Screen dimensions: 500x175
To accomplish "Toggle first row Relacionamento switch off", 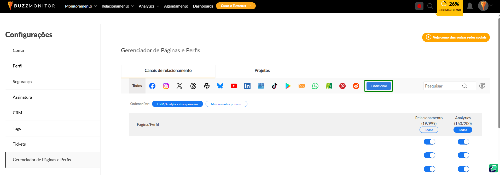I will coord(429,142).
